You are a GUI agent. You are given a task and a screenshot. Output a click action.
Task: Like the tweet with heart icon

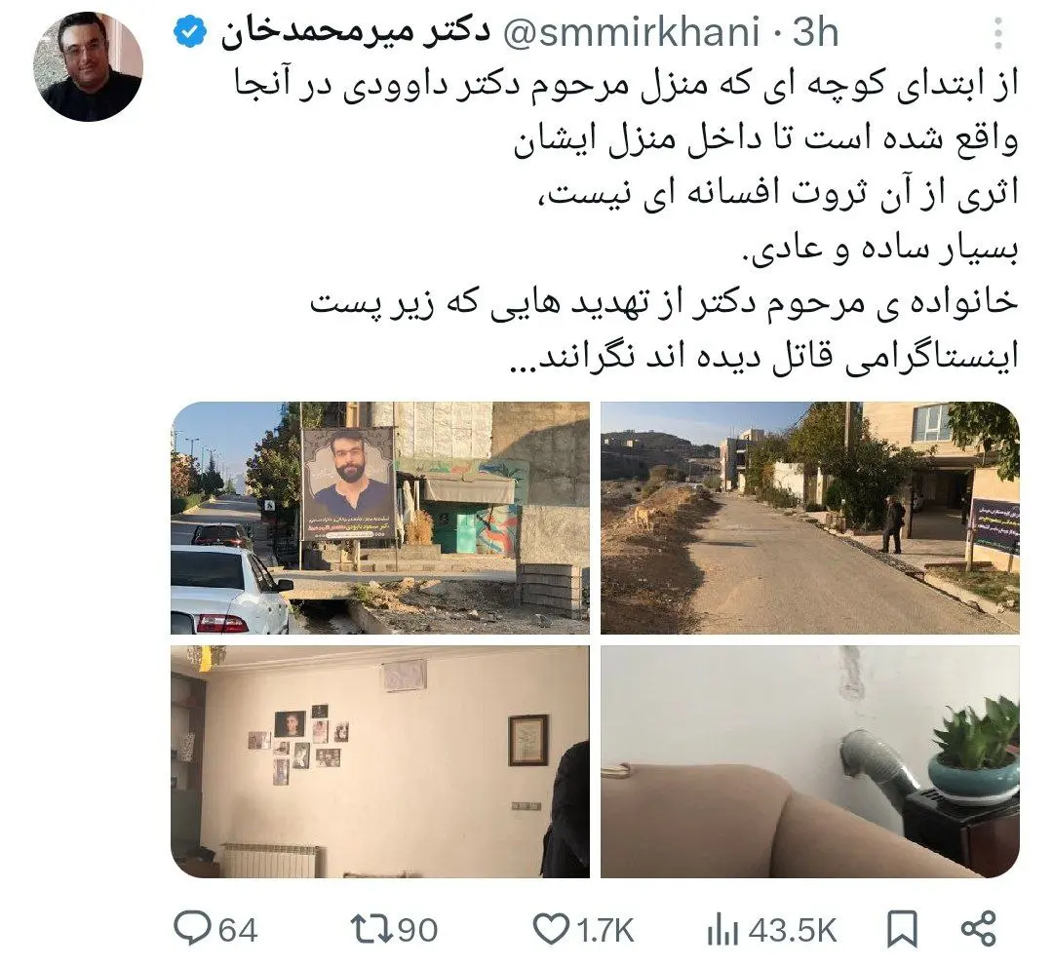pyautogui.click(x=550, y=930)
